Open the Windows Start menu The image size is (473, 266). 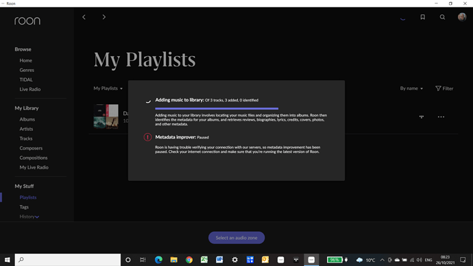click(8, 260)
